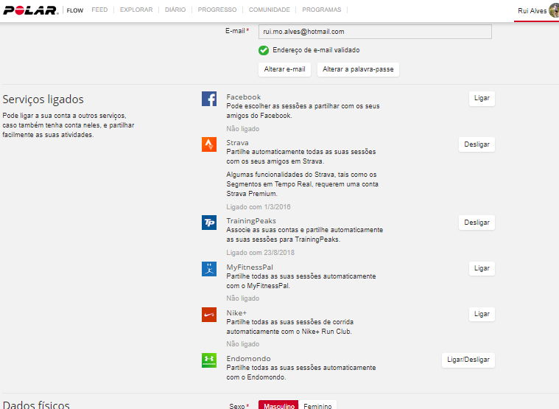Click Ligar button for Facebook
Image resolution: width=559 pixels, height=409 pixels.
482,99
